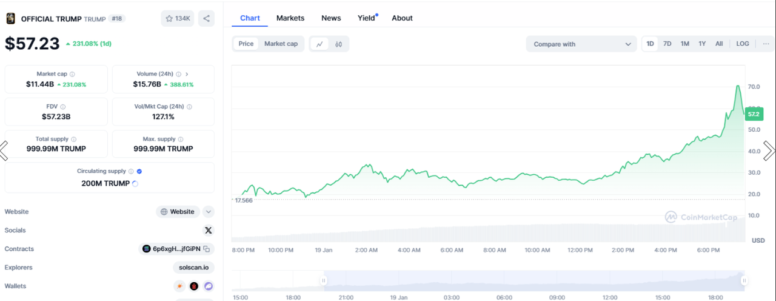
Task: Select the 1D time range
Action: click(x=650, y=44)
